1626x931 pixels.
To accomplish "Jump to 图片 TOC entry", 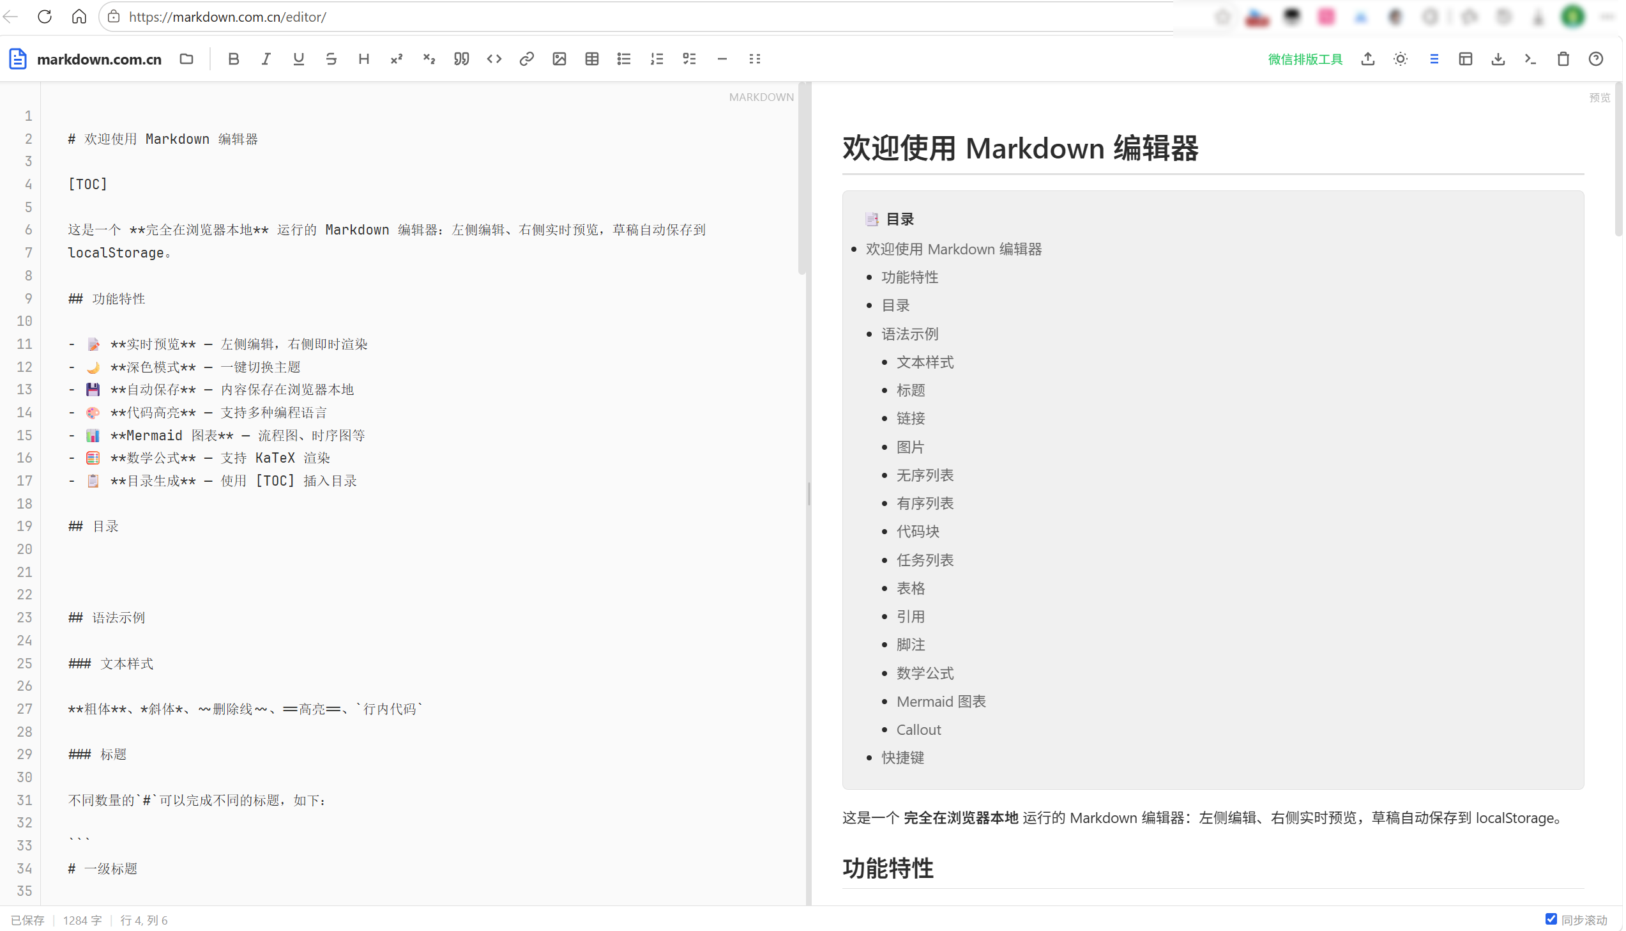I will (x=911, y=447).
